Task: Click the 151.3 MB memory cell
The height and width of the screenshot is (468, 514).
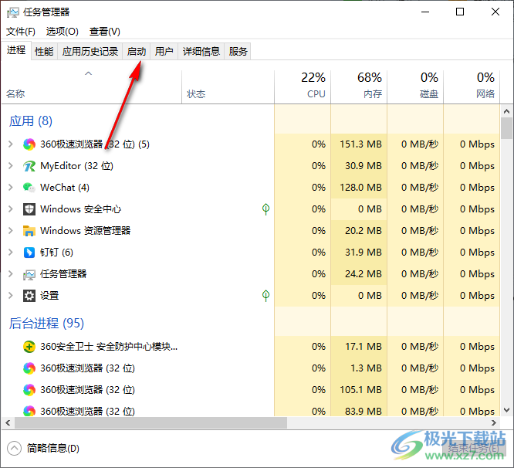Action: tap(359, 144)
